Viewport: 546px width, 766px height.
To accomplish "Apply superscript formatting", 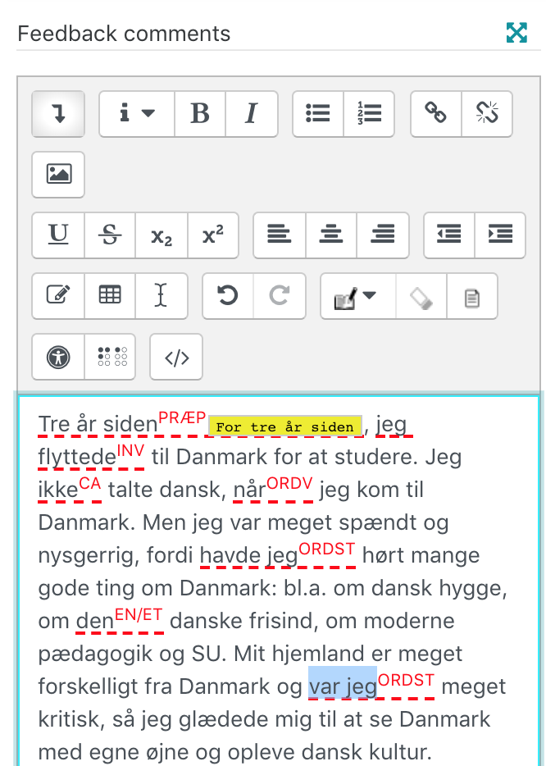I will pyautogui.click(x=213, y=235).
